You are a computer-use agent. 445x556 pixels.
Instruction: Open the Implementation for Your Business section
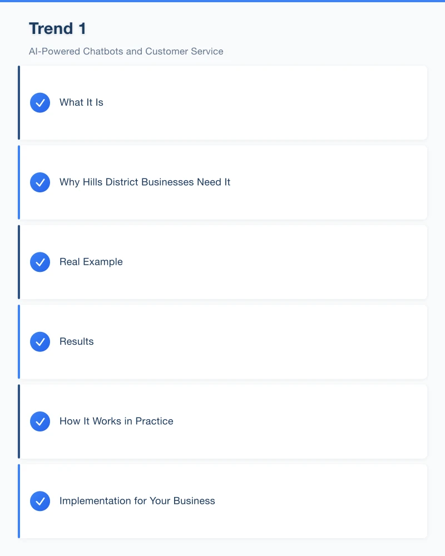coord(222,501)
